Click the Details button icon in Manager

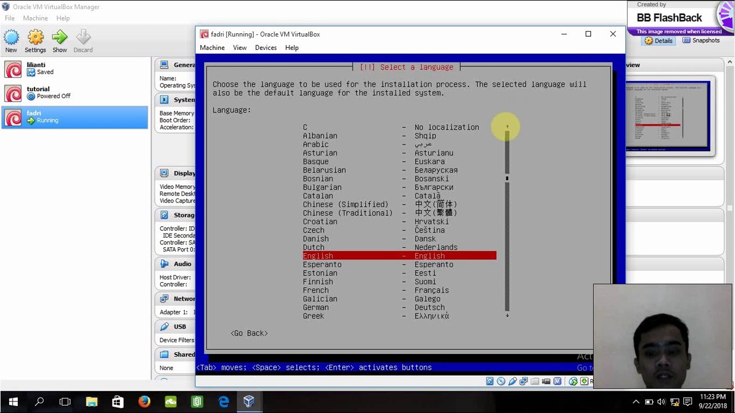point(658,41)
